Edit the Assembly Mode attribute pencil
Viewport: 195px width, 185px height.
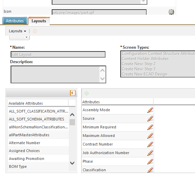click(x=150, y=110)
